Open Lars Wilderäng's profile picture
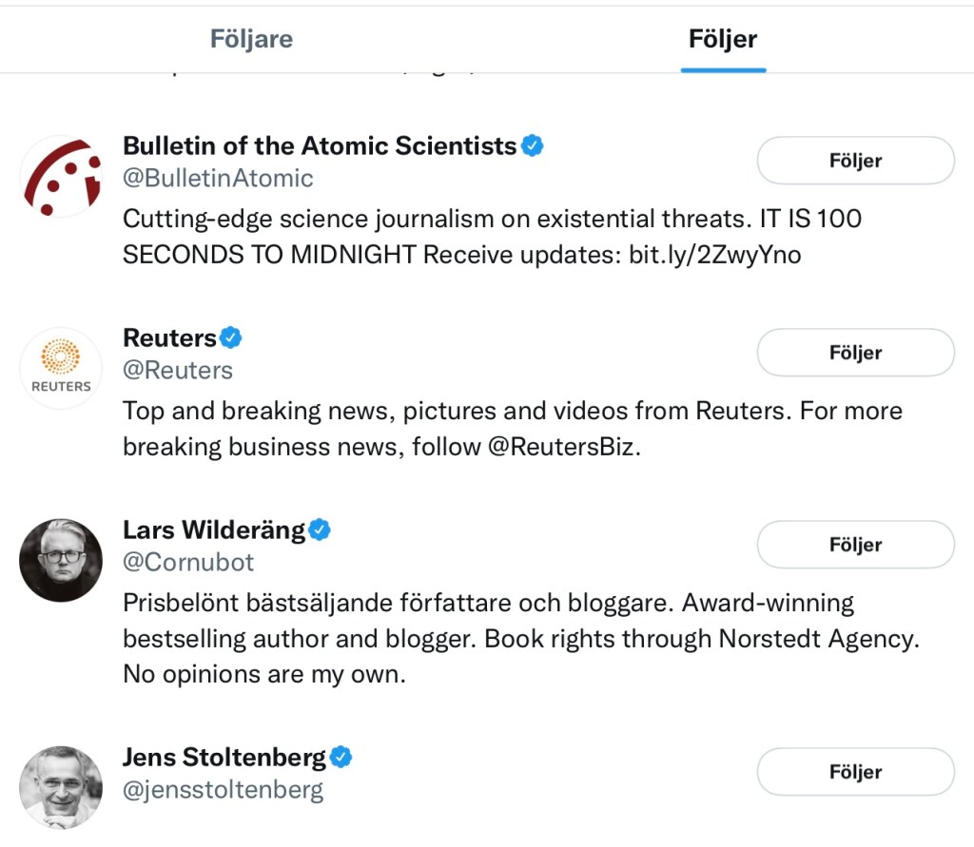The height and width of the screenshot is (847, 974). 61,560
